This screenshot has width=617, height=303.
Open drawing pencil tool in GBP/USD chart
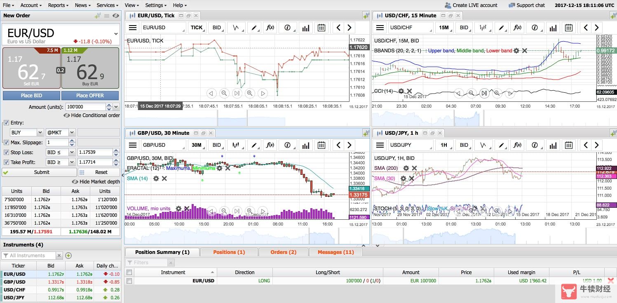coord(255,145)
